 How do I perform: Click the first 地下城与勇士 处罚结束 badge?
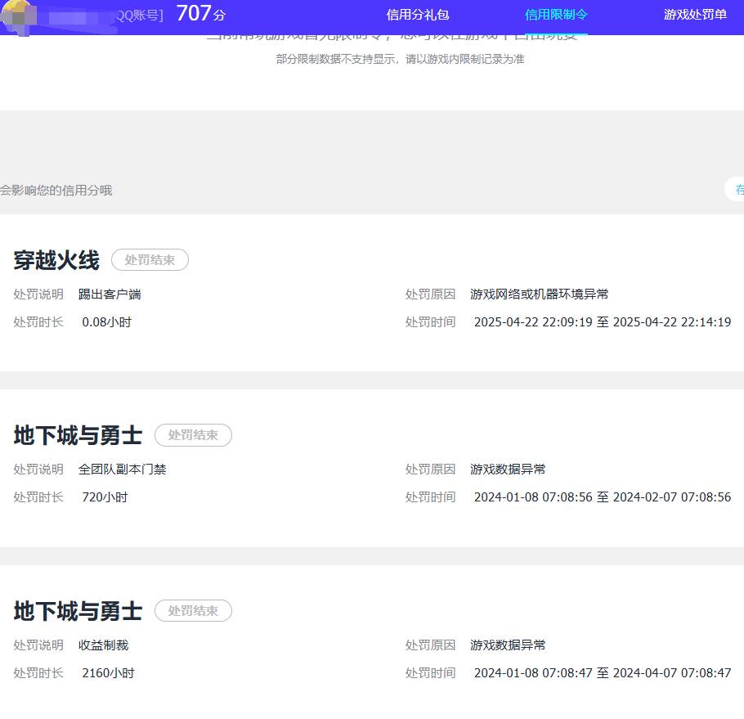(x=193, y=435)
